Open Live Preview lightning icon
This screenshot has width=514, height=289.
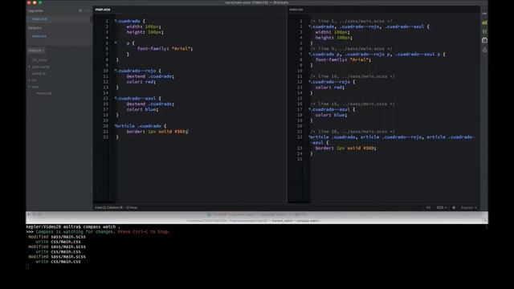point(484,14)
